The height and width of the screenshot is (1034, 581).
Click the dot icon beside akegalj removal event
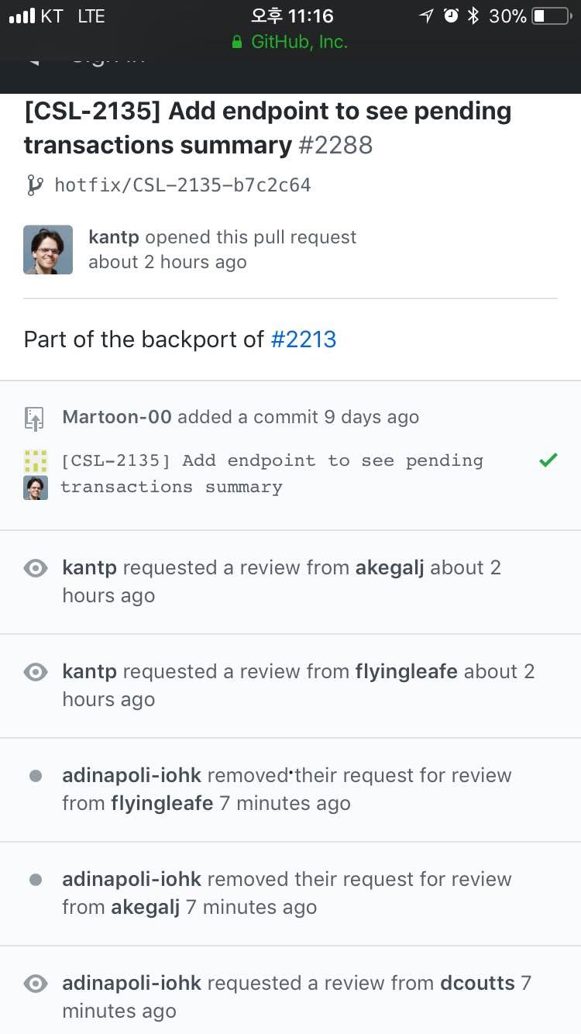35,880
